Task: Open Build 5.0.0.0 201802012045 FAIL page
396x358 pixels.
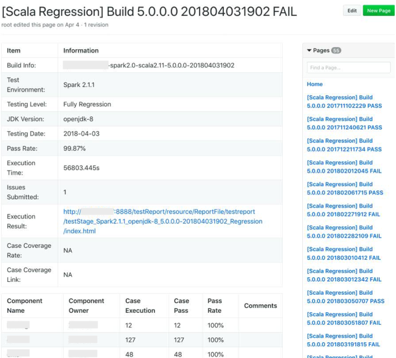Action: [344, 167]
